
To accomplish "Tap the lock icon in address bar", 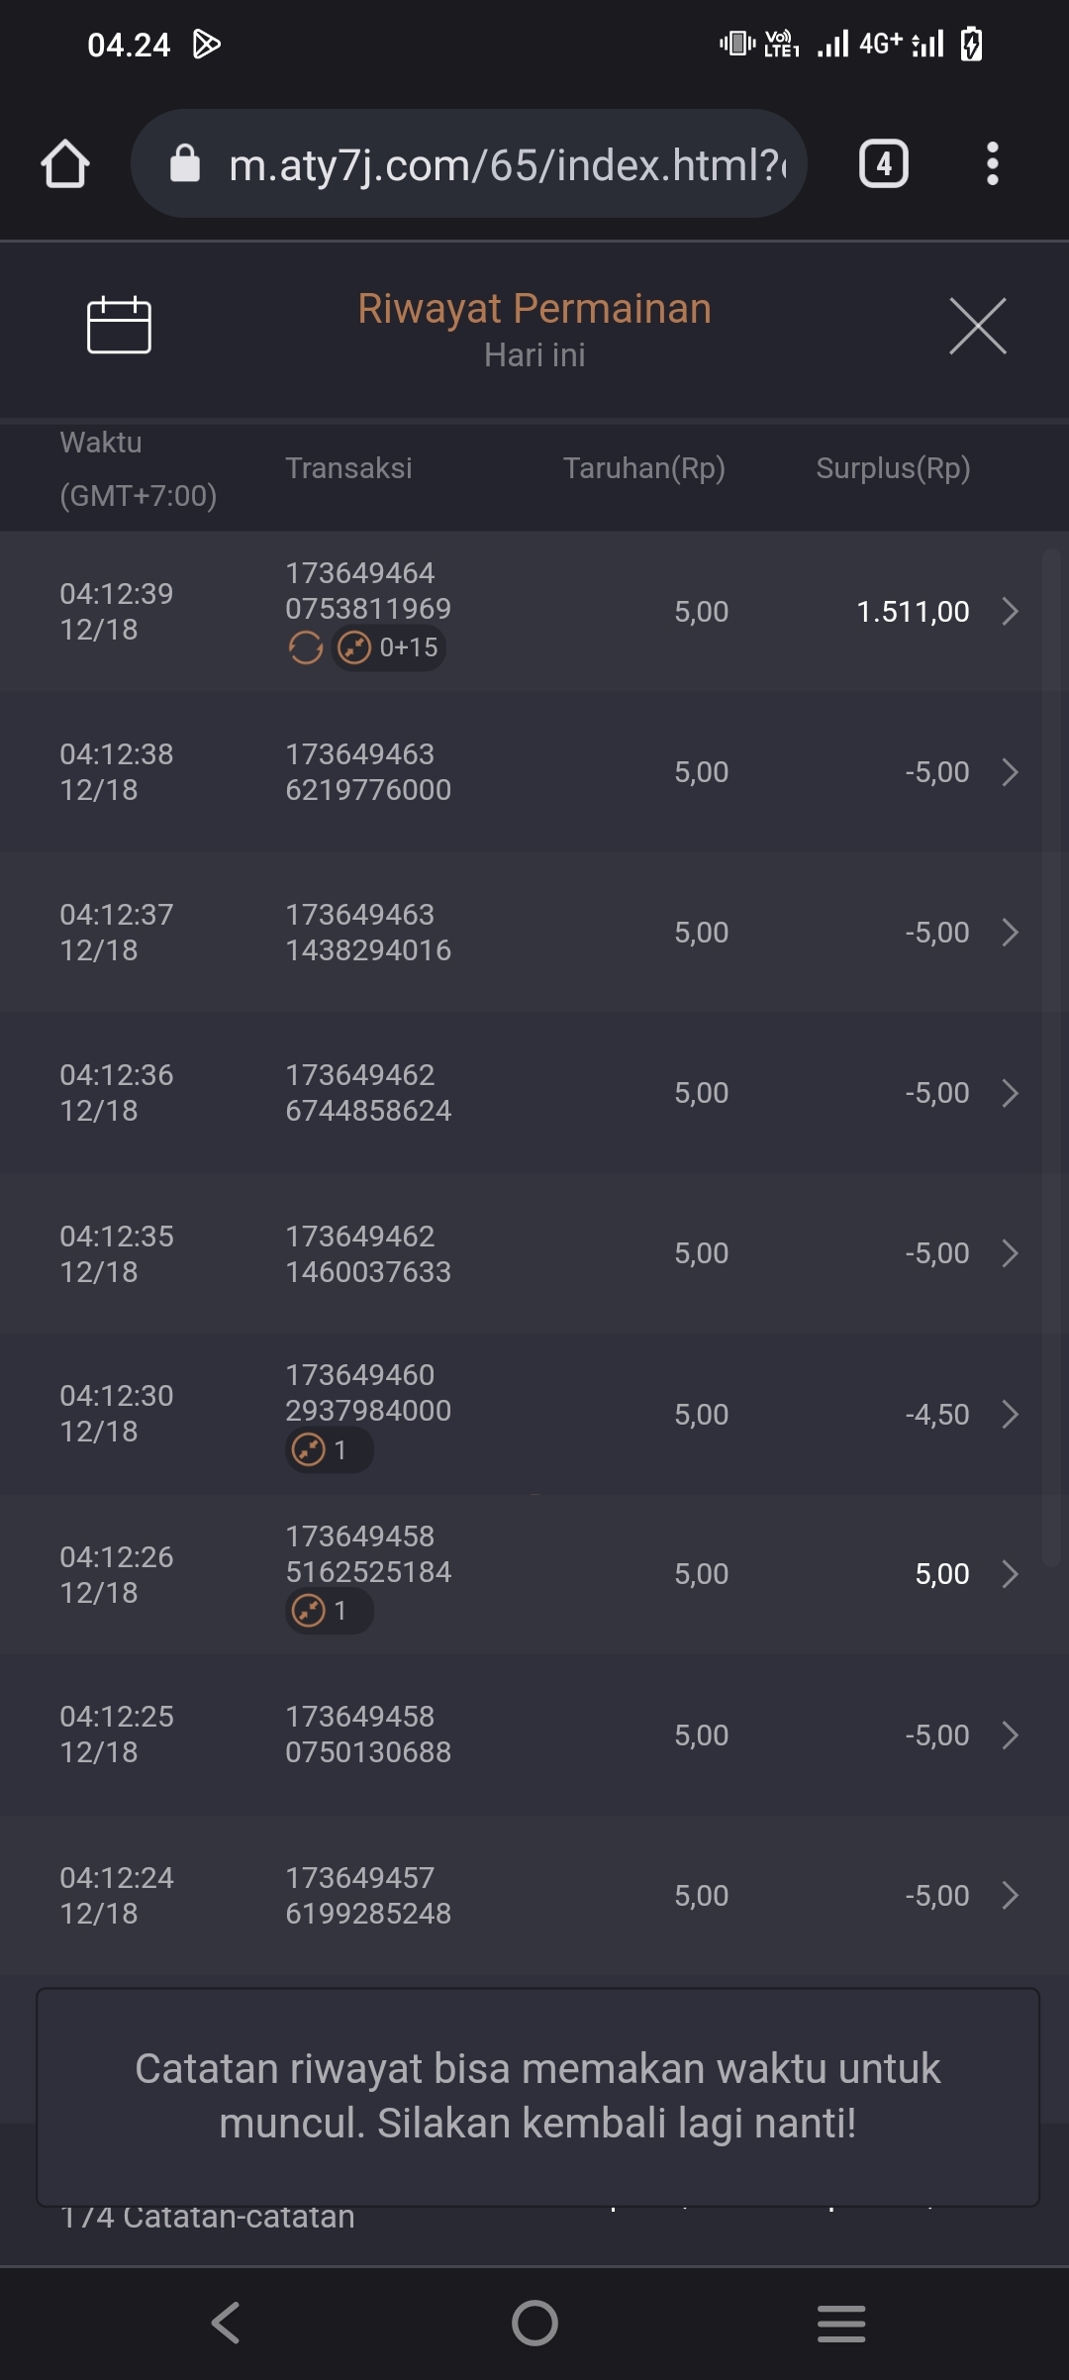I will tap(185, 164).
